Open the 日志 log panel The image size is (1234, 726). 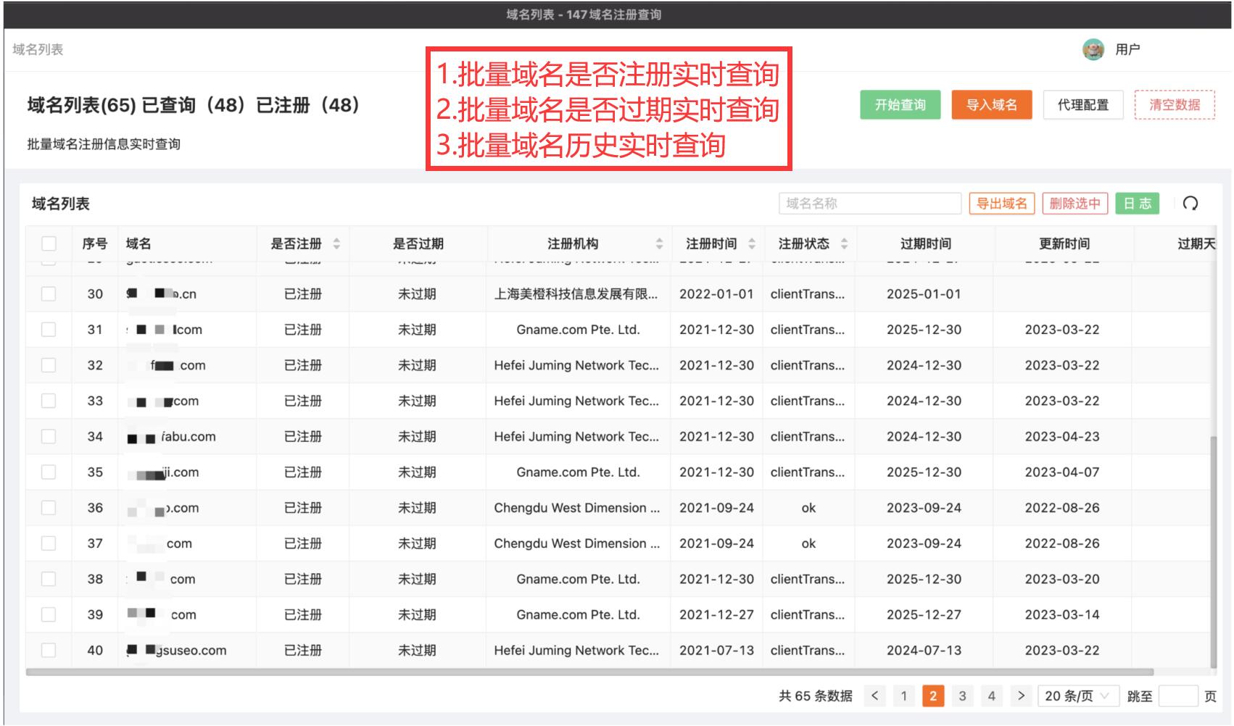pos(1138,204)
